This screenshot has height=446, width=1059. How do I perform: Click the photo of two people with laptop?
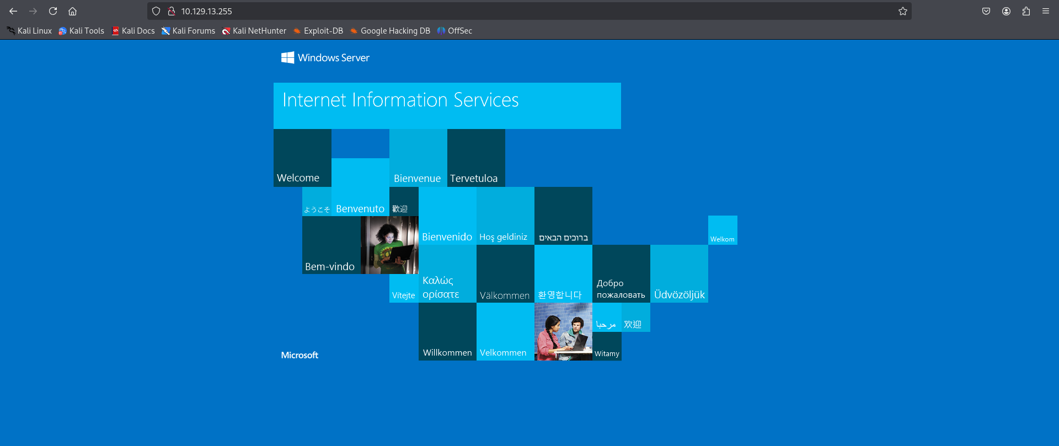[x=563, y=331]
